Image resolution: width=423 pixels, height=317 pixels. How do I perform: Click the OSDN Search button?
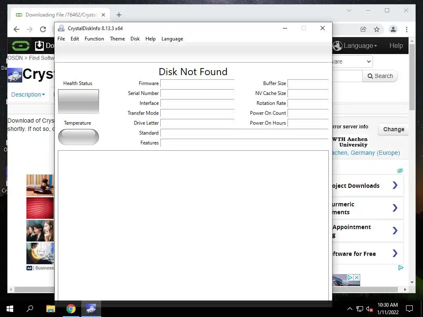[x=380, y=76]
